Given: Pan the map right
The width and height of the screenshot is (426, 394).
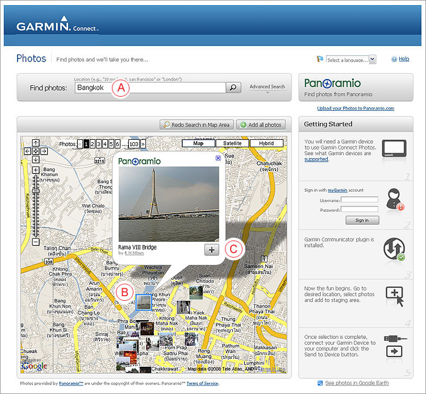Looking at the screenshot, I should [x=44, y=151].
